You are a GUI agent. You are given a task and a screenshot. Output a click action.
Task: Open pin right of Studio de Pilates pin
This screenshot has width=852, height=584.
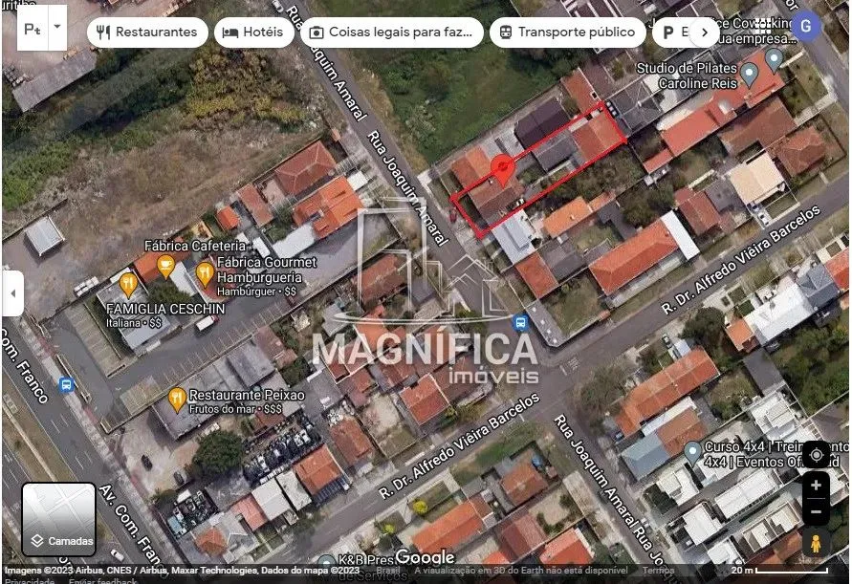[774, 58]
